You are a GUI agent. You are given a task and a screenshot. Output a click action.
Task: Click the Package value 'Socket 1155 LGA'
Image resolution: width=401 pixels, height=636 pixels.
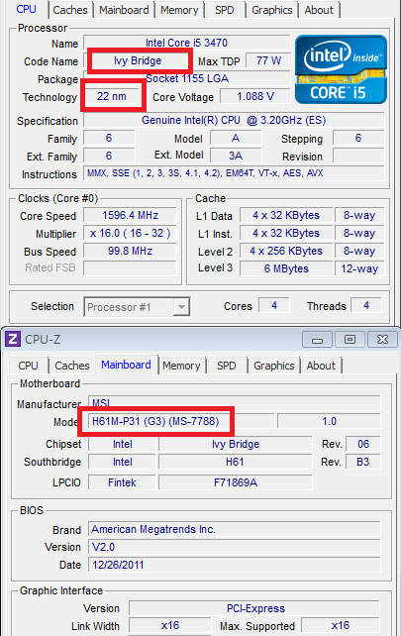click(x=187, y=78)
